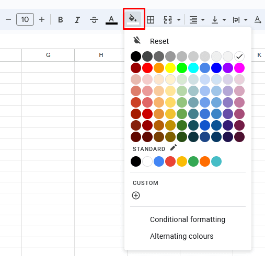
Task: Decrease font size with minus button
Action: (x=8, y=19)
